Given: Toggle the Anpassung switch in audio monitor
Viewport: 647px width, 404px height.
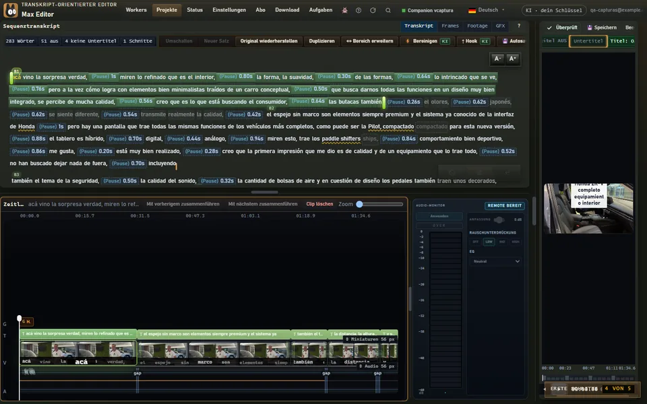Looking at the screenshot, I should click(499, 220).
